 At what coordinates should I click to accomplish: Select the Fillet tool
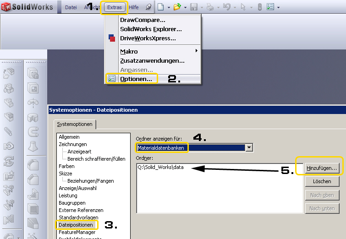pyautogui.click(x=33, y=165)
